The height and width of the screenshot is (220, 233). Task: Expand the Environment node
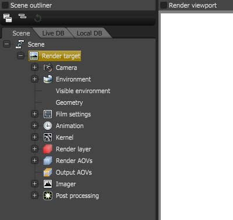(x=34, y=79)
